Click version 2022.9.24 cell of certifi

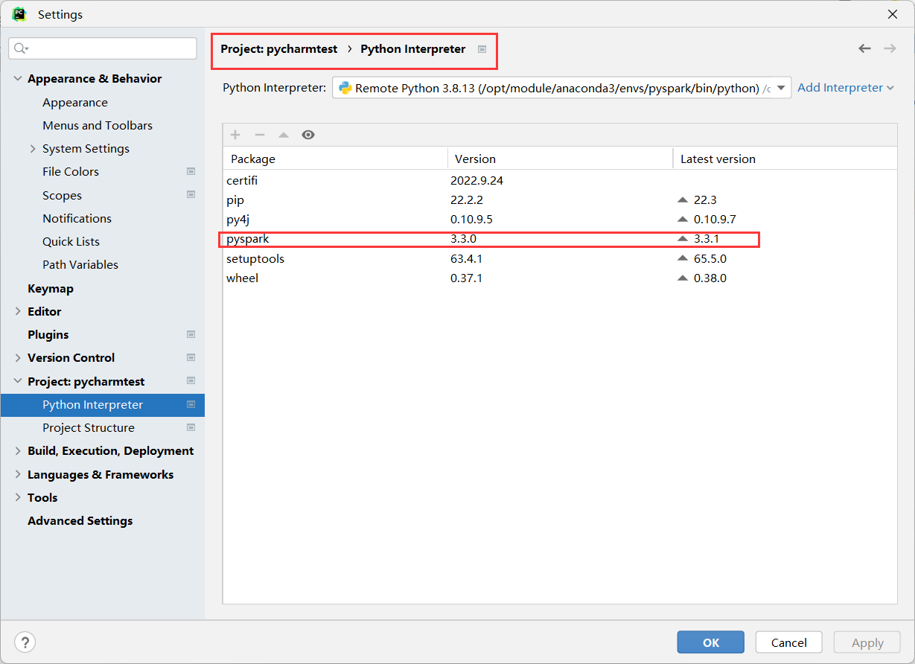coord(476,181)
